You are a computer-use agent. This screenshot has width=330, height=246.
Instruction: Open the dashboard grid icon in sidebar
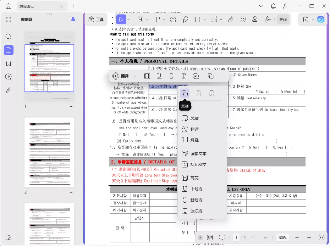(x=8, y=20)
